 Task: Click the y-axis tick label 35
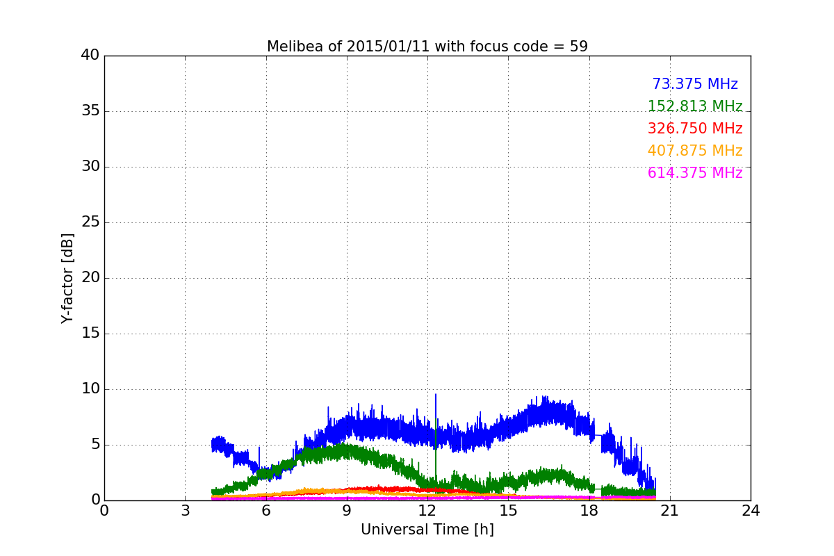tap(90, 111)
